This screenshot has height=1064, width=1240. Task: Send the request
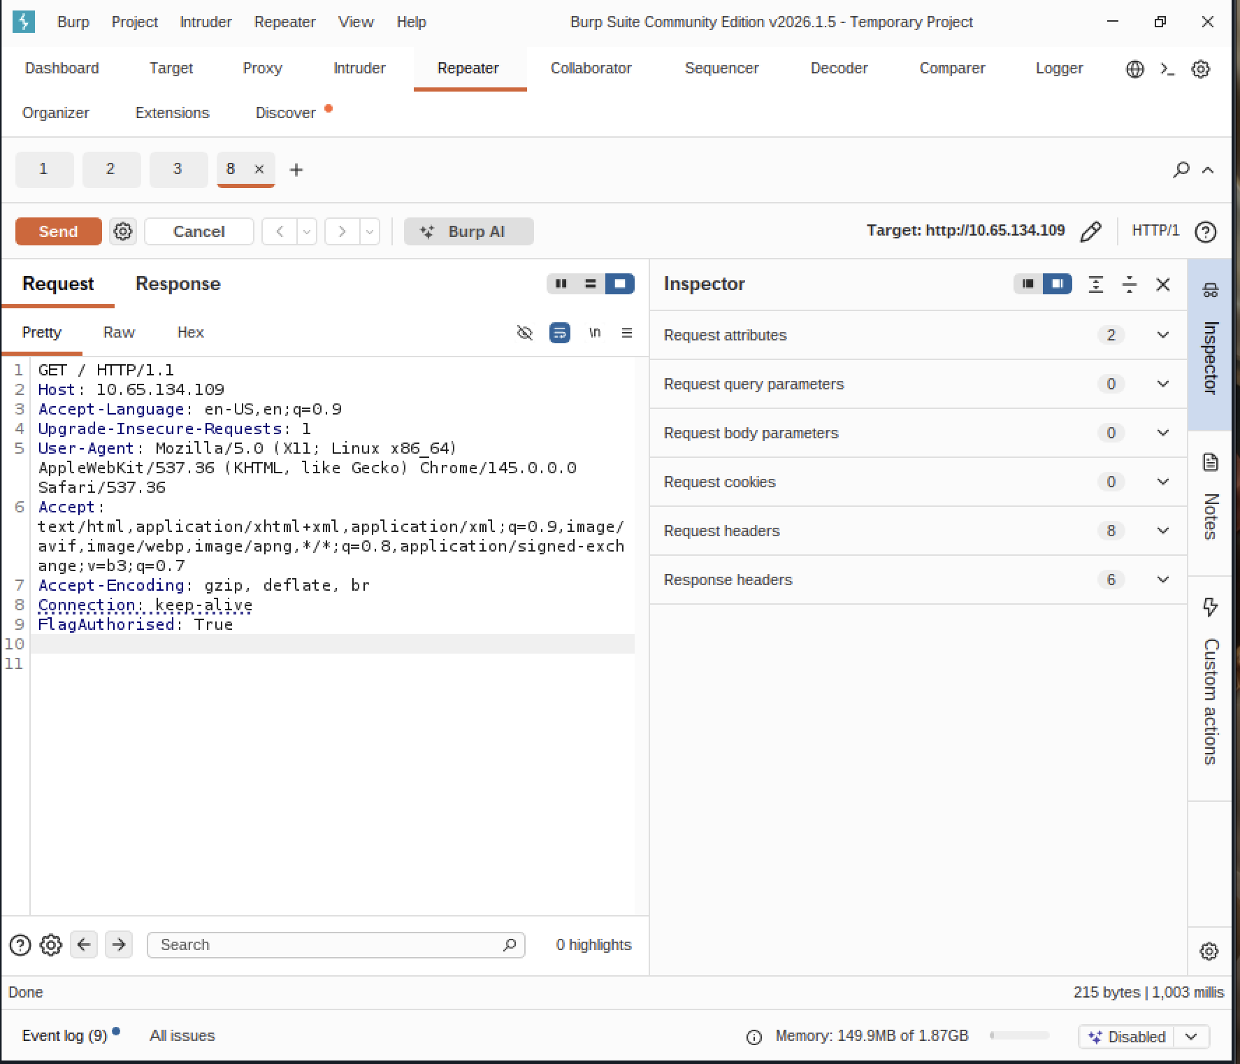tap(59, 231)
